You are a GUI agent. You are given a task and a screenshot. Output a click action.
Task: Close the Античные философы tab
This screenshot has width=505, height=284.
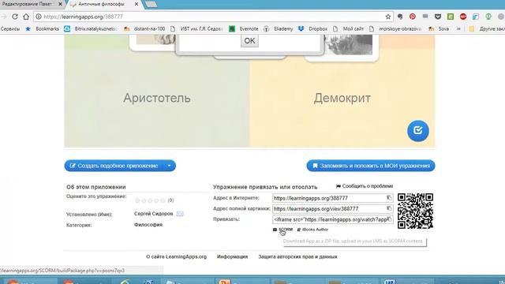tap(137, 4)
